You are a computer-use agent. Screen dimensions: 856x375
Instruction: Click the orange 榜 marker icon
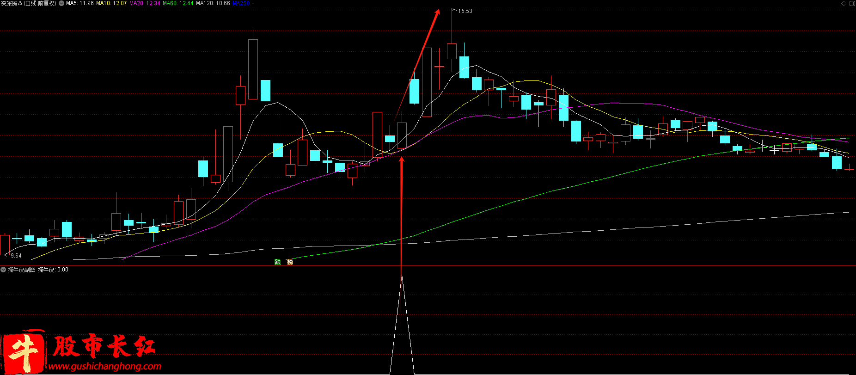(x=290, y=262)
